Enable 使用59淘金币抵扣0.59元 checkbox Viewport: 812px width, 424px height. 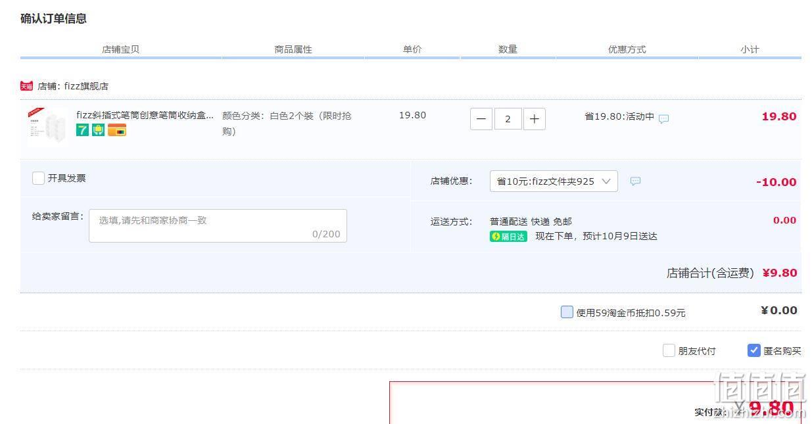point(567,312)
